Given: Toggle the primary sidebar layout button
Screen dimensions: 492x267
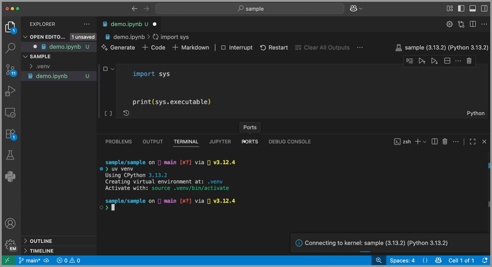Looking at the screenshot, I should 461,8.
